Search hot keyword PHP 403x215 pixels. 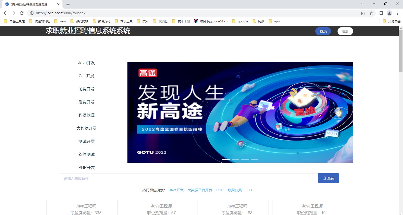tap(220, 190)
